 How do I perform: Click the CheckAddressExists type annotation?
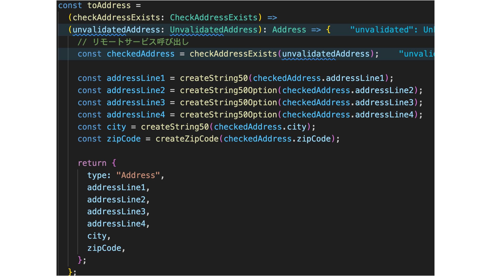pyautogui.click(x=214, y=17)
